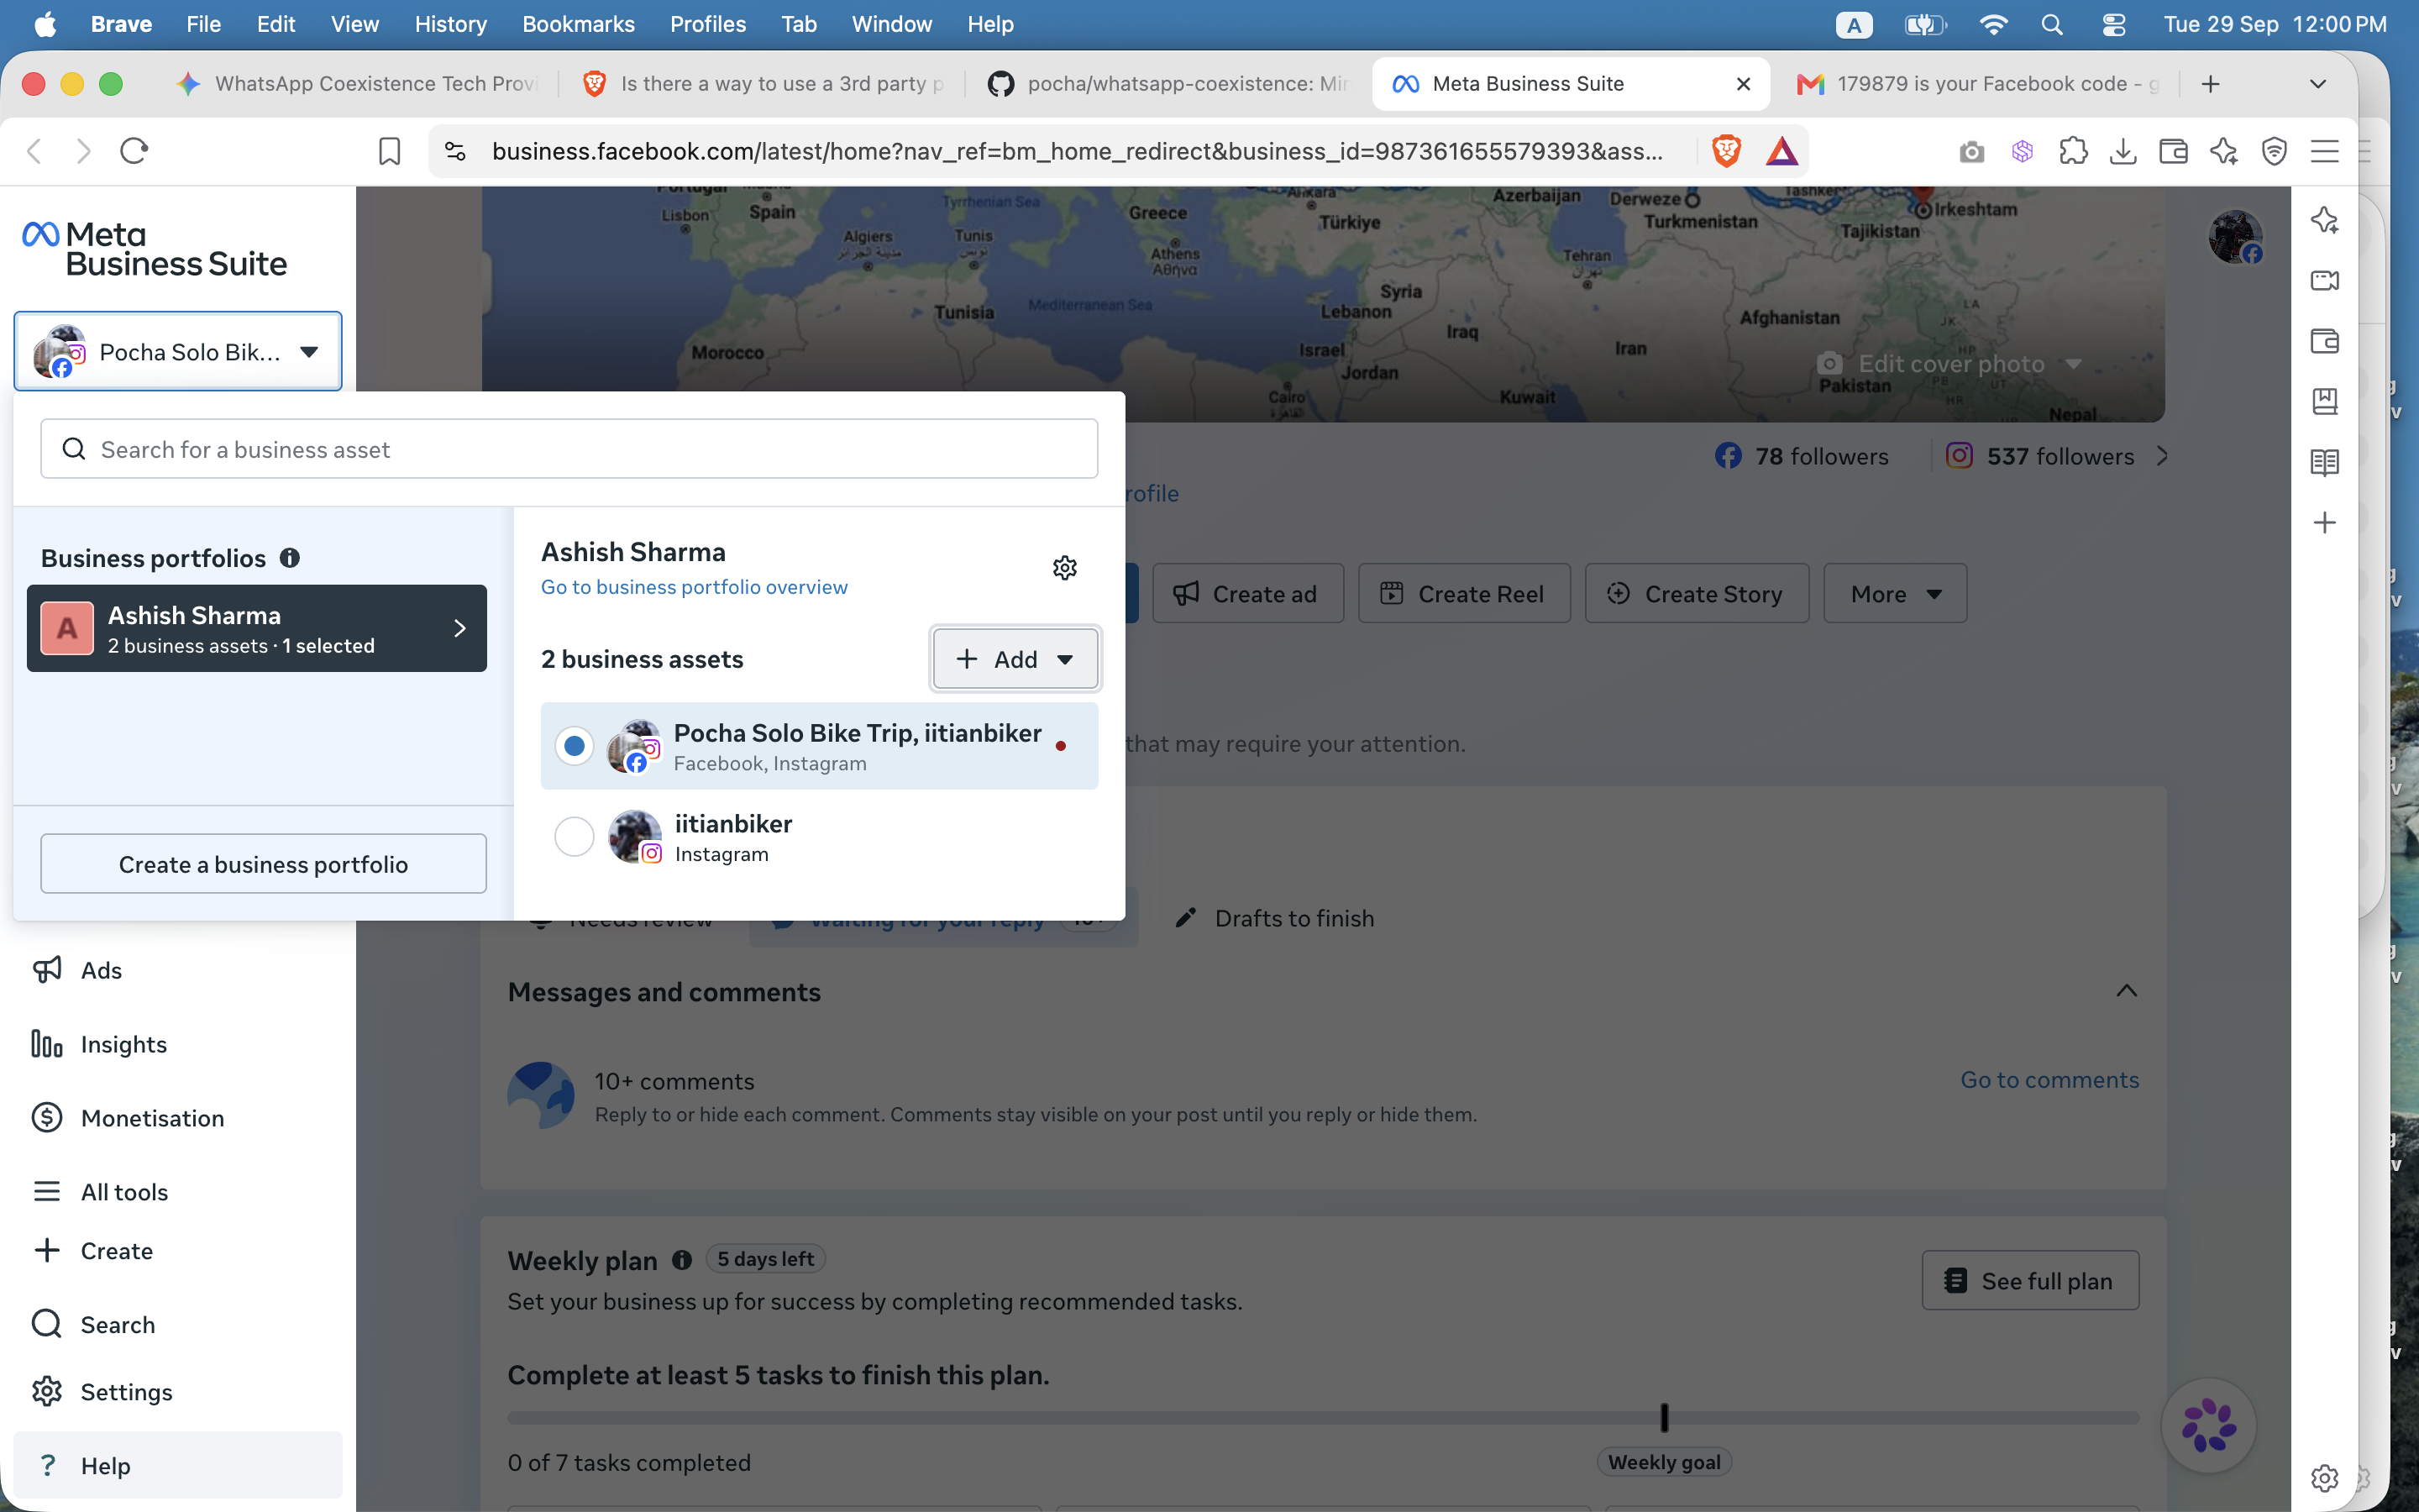
Task: Open bookmarks panel in the sidebar
Action: tap(2325, 402)
